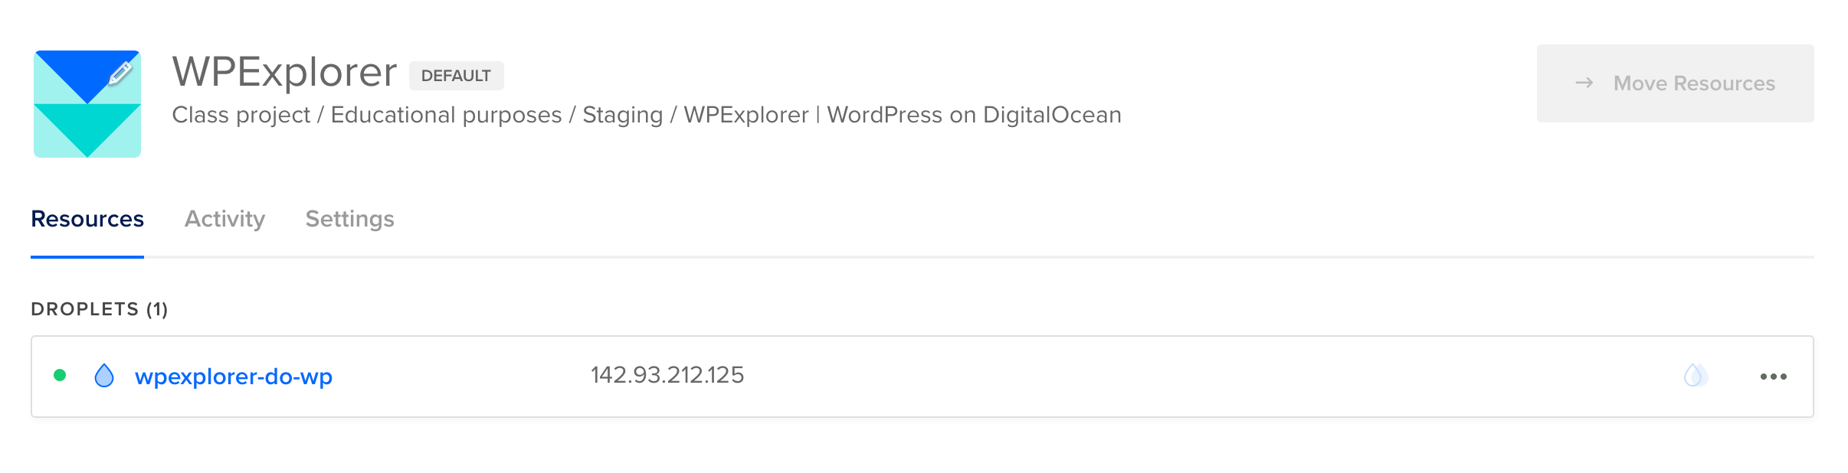Go to the Settings tab
This screenshot has height=473, width=1848.
click(x=349, y=219)
